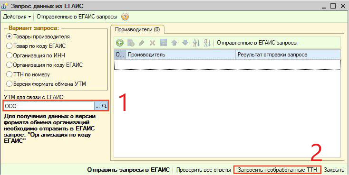Edit the current row with pencil icon

141,43
